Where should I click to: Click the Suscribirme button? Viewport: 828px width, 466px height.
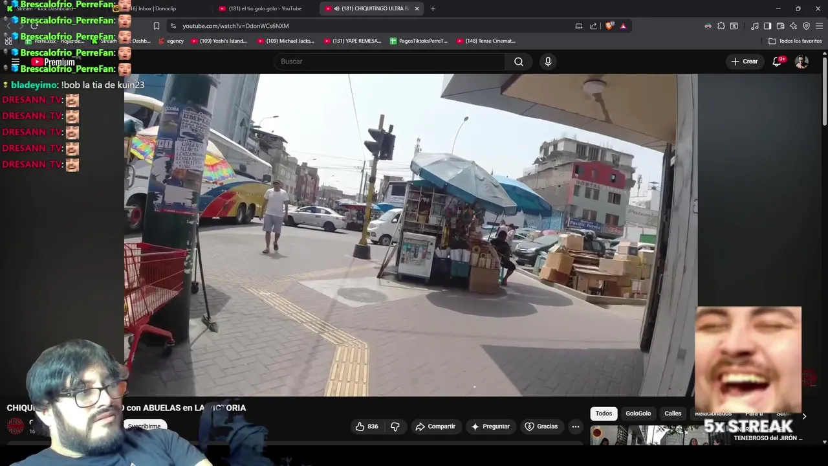tap(144, 427)
